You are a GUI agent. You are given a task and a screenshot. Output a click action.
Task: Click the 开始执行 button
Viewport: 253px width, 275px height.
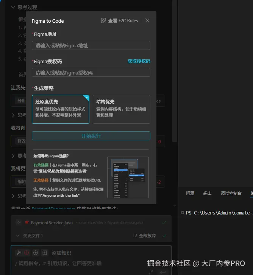pyautogui.click(x=91, y=136)
